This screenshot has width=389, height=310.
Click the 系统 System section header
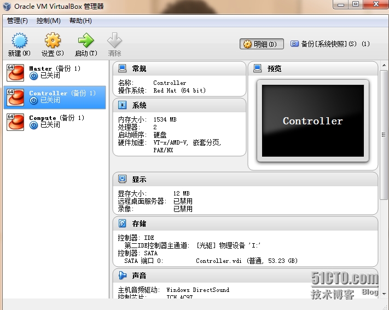pos(179,105)
